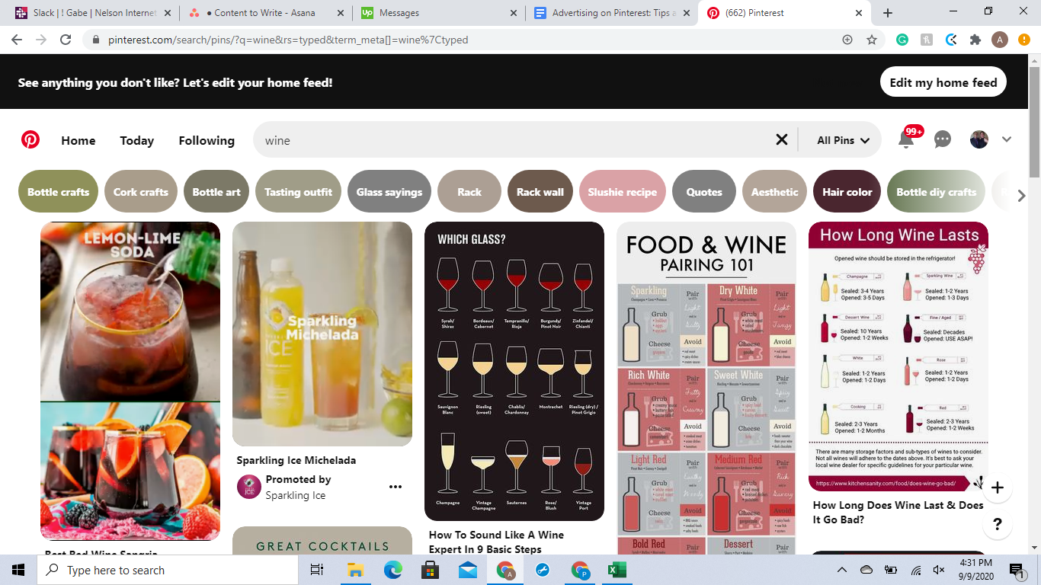The height and width of the screenshot is (585, 1041).
Task: Click the browser address bar URL
Action: click(x=288, y=40)
